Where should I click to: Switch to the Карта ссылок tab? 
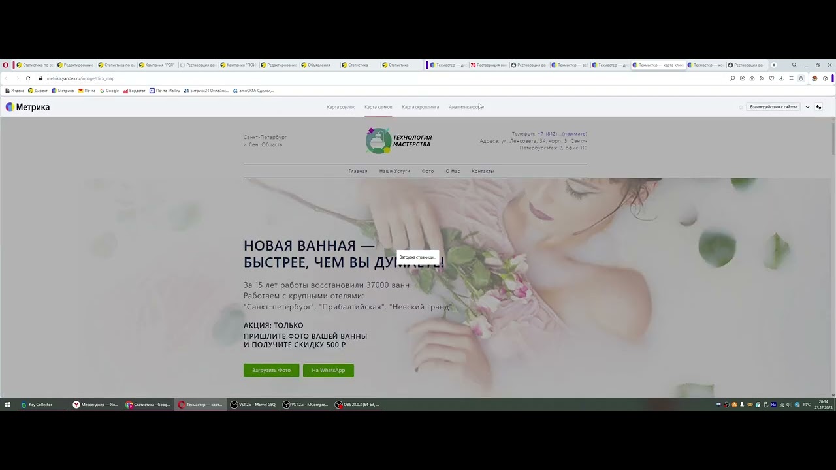340,107
